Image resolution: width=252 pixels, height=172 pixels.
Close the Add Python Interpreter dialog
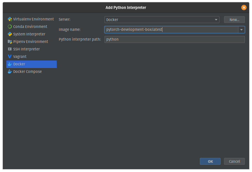tap(244, 7)
